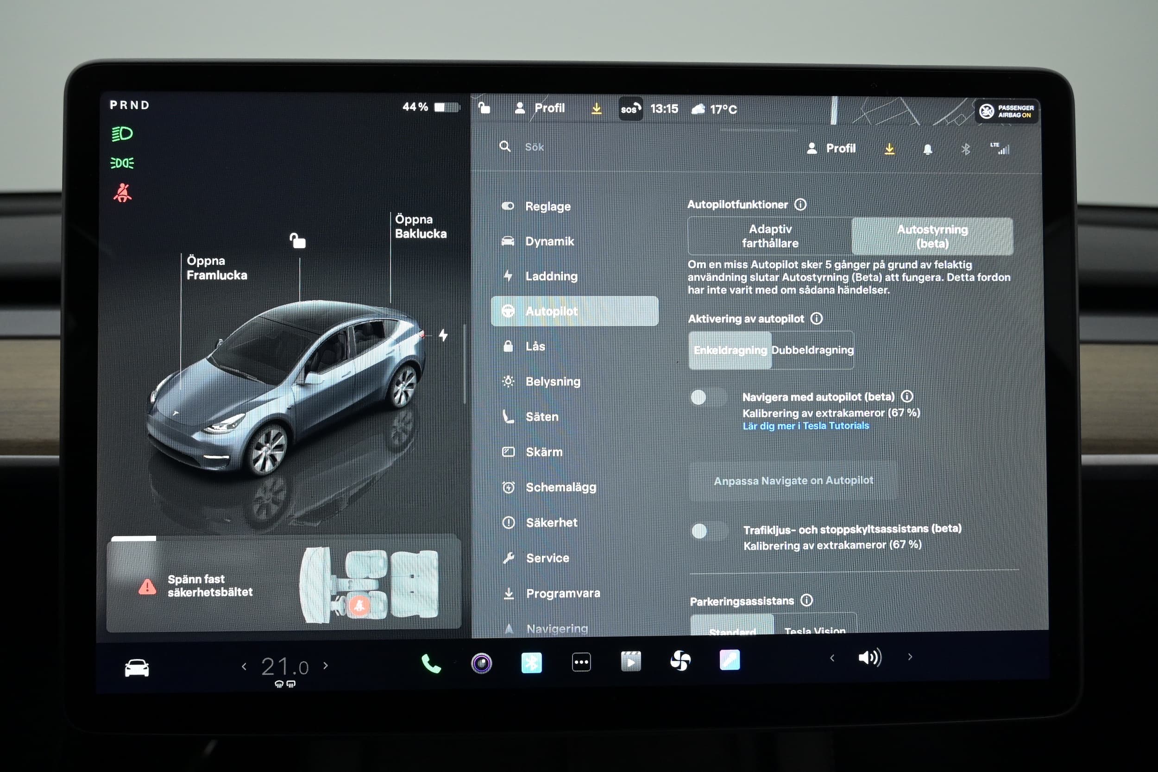Open Lär dig mer i Tesla Tutorials link
The height and width of the screenshot is (772, 1158).
click(x=806, y=426)
